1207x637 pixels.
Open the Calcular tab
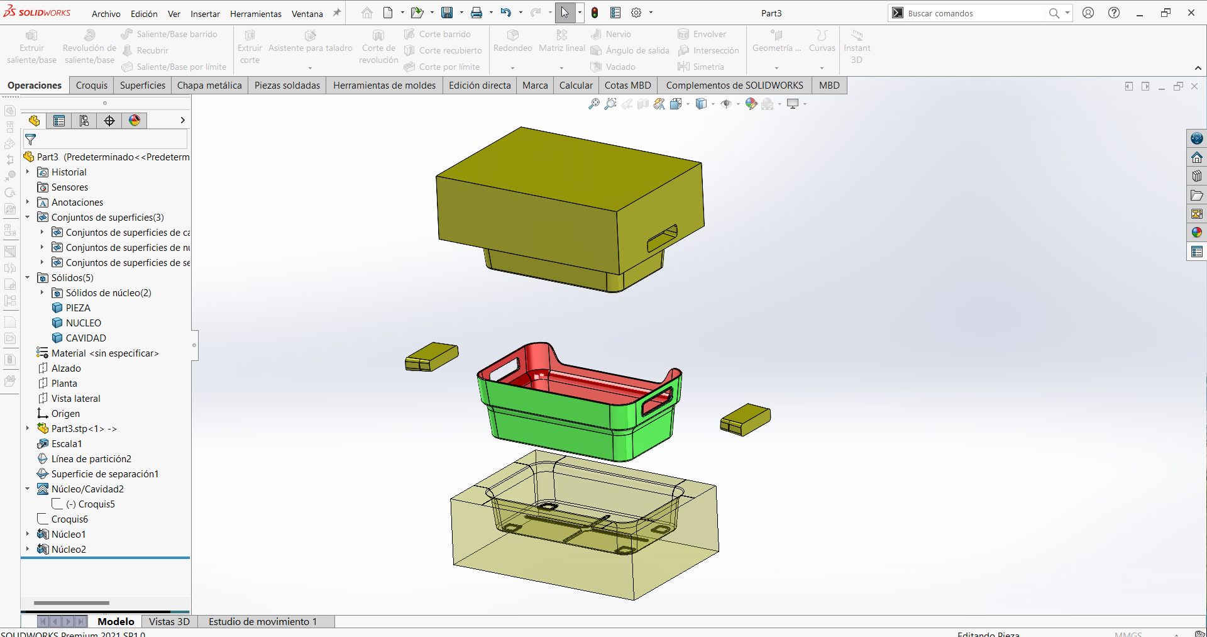click(x=576, y=86)
